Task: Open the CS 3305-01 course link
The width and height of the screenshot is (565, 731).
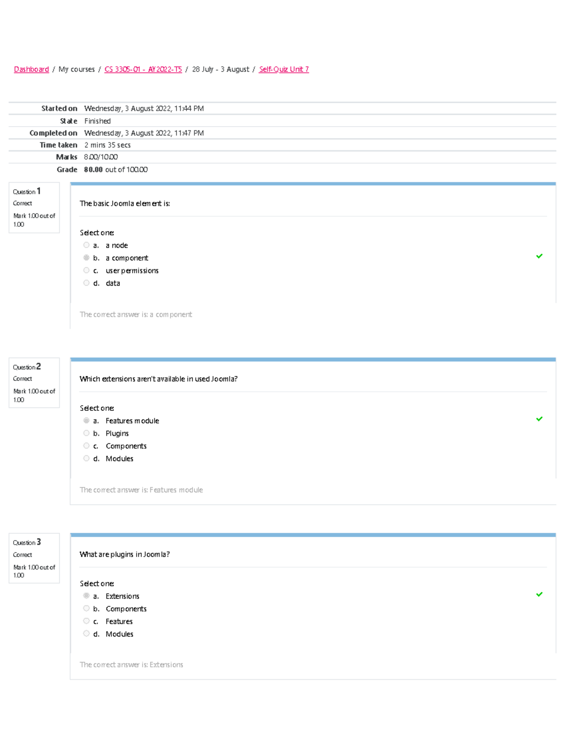Action: [143, 69]
